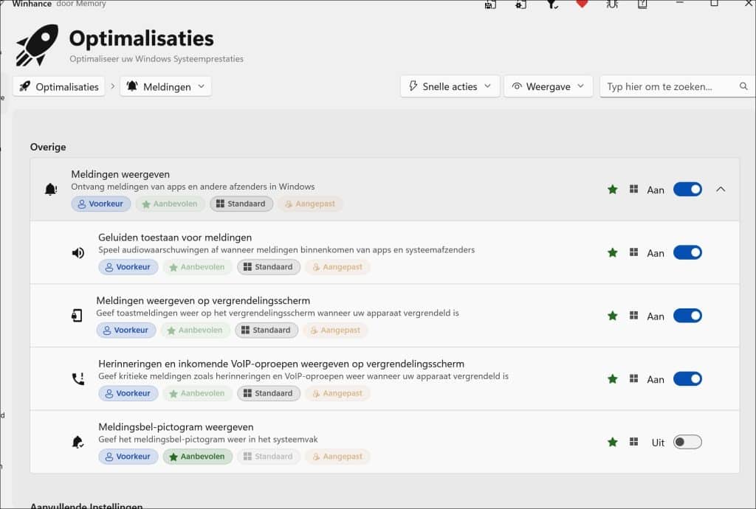The image size is (756, 509).
Task: Select Standaard badge under Meldingen weergeven
Action: (241, 204)
